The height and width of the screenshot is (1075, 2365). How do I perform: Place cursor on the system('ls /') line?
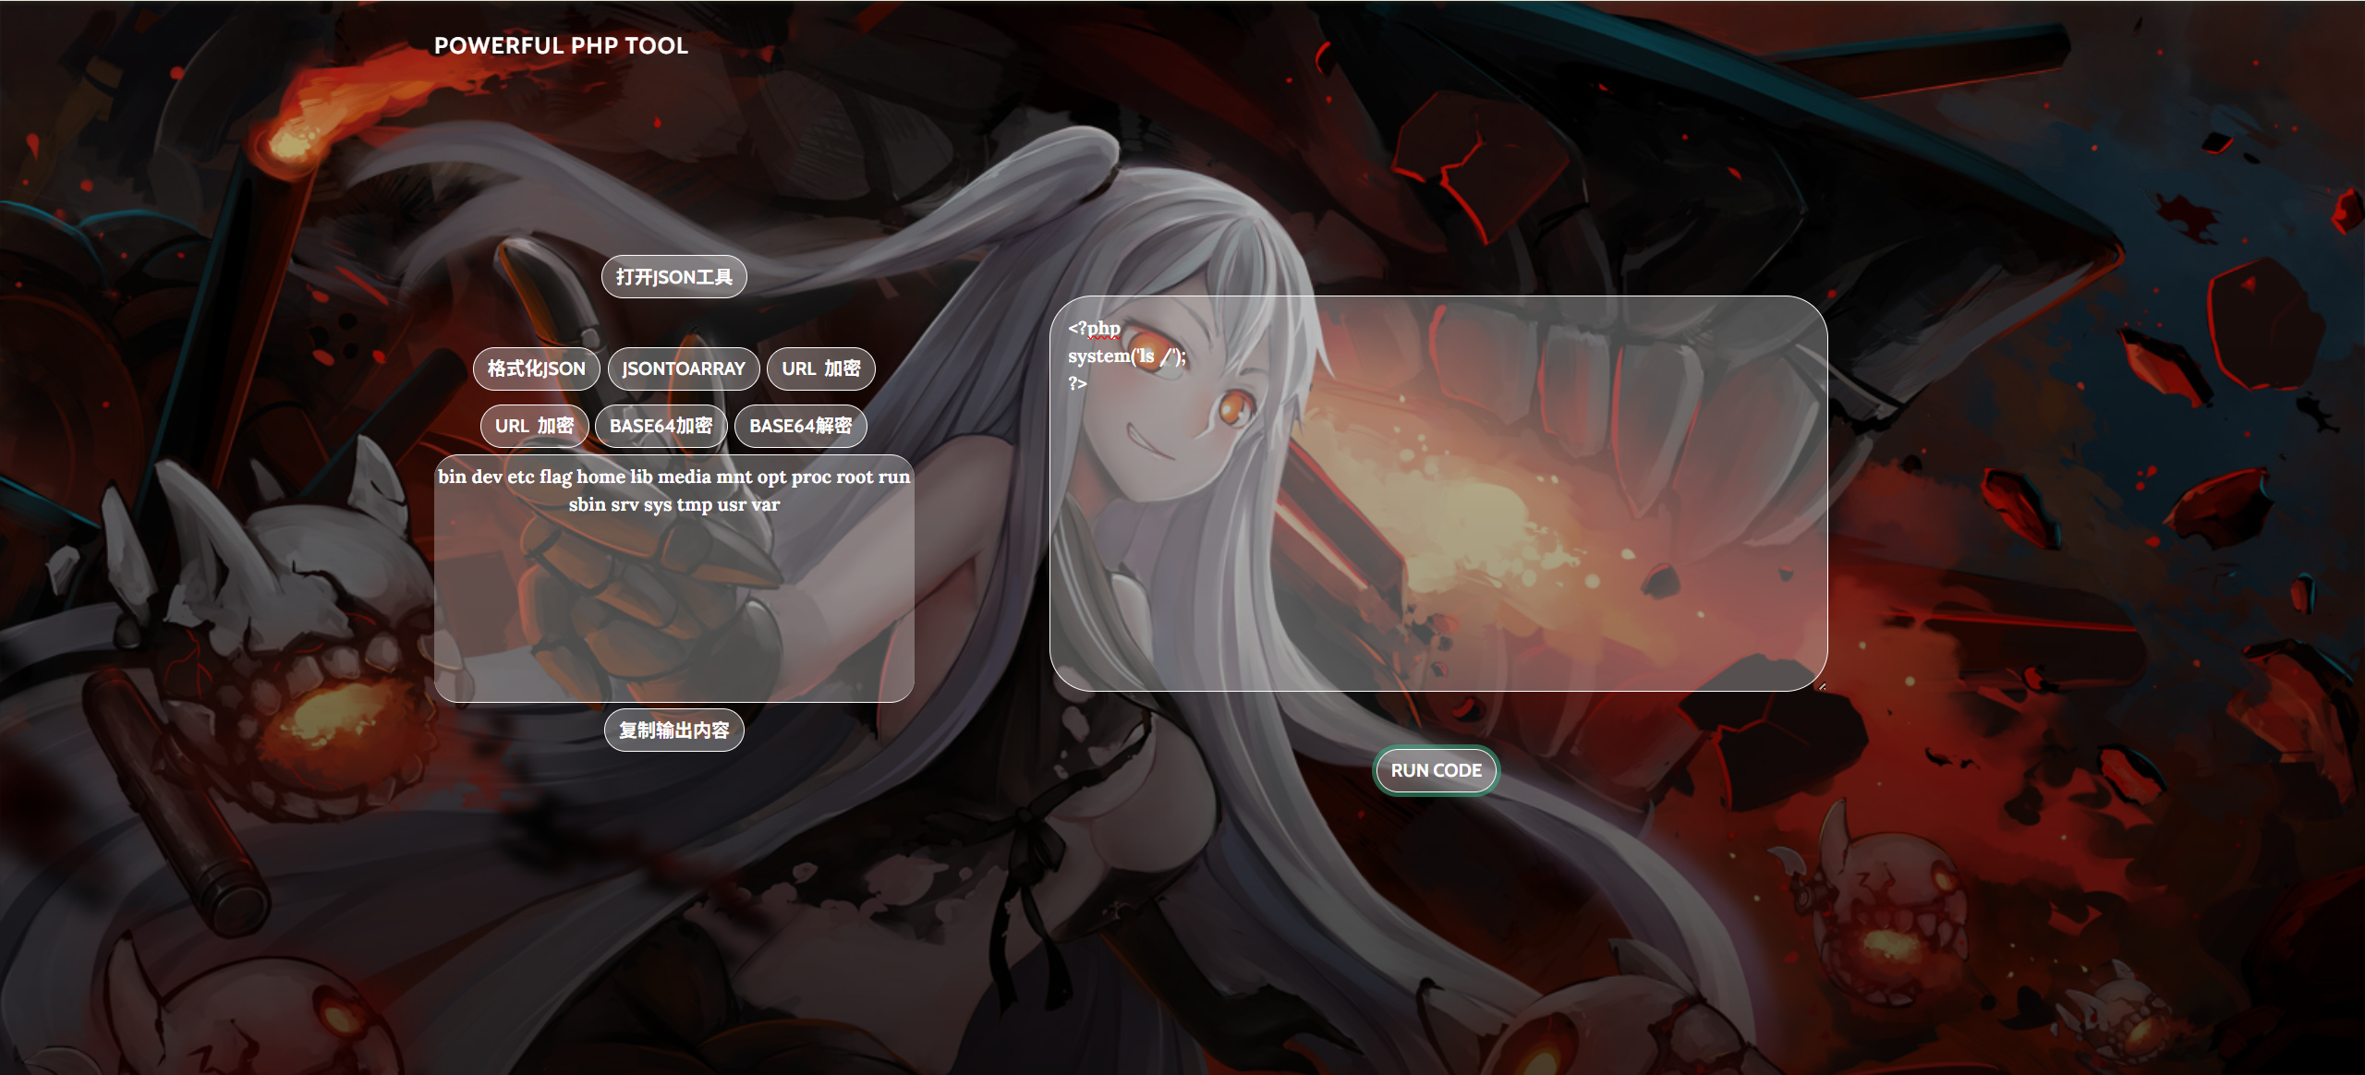[1126, 356]
